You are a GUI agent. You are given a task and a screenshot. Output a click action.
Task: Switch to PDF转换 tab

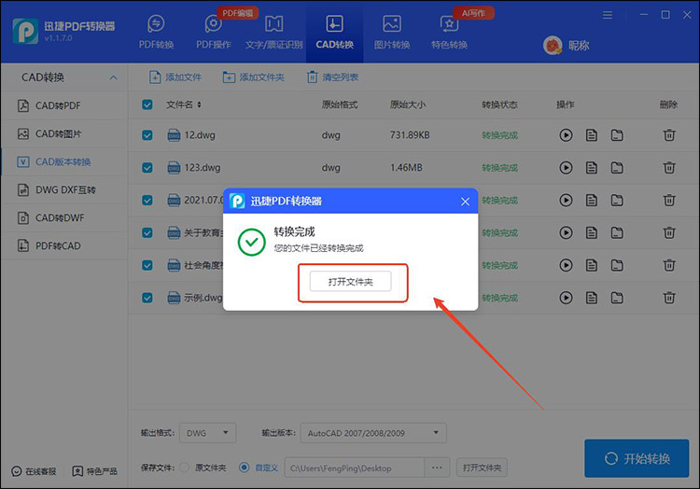156,32
